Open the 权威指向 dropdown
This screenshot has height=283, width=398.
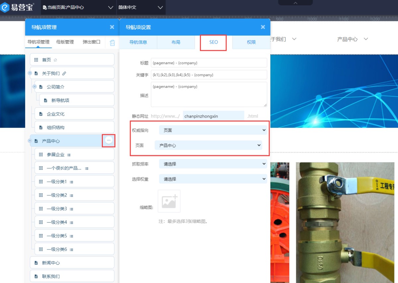pos(213,130)
